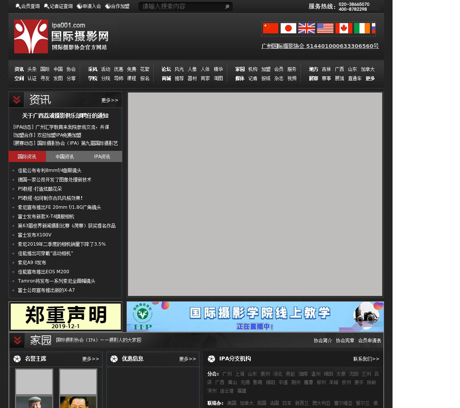The width and height of the screenshot is (460, 408).
Task: Choose the United States flag icon
Action: (325, 28)
